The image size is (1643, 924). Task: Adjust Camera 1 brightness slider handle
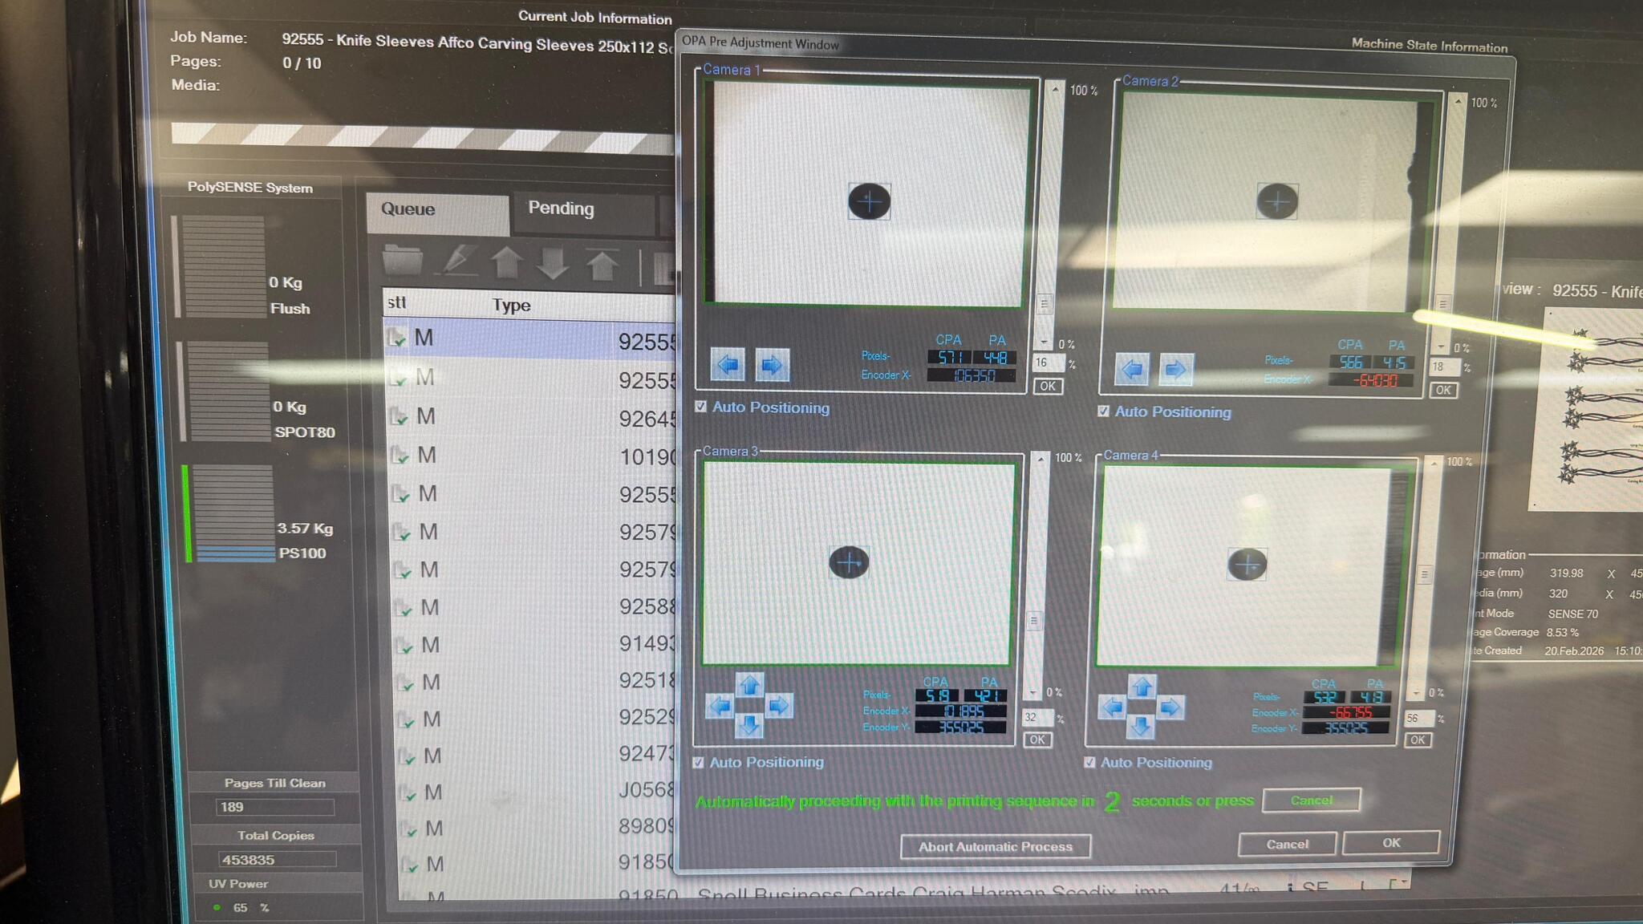[1044, 304]
